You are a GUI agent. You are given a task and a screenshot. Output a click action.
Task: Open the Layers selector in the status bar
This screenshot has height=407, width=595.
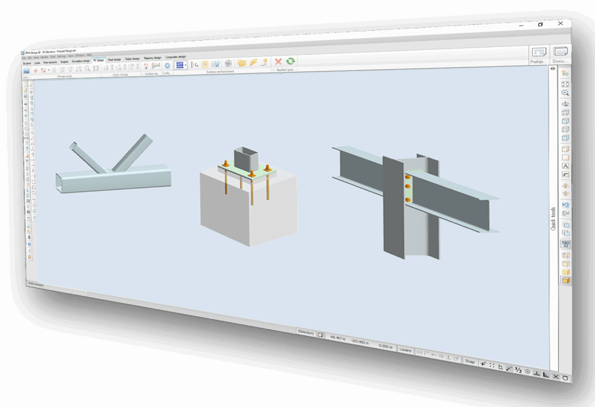(x=405, y=350)
